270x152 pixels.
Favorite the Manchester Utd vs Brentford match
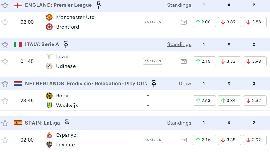pyautogui.click(x=5, y=22)
